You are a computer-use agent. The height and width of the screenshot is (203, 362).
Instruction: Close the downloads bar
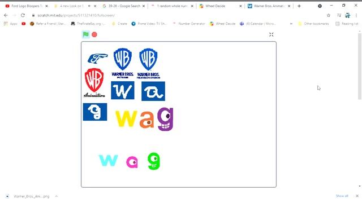pyautogui.click(x=357, y=196)
